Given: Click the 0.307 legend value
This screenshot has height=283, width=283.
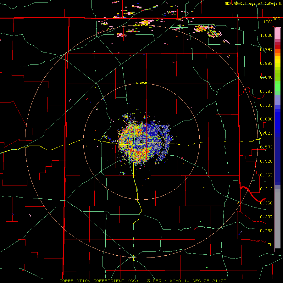Looking at the screenshot, I should (x=266, y=217).
